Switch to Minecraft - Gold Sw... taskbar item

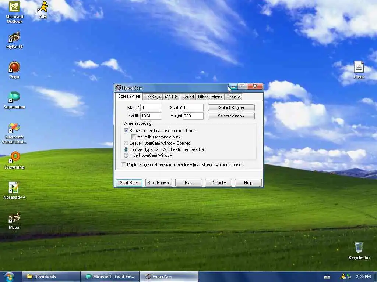(110, 277)
